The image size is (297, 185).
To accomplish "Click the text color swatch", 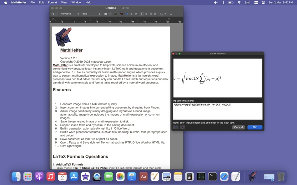I will pyautogui.click(x=116, y=14).
